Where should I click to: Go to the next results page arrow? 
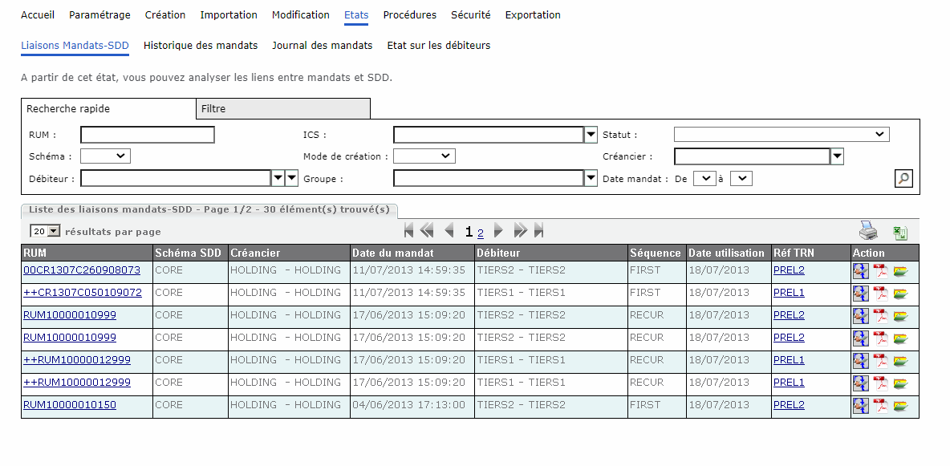[x=498, y=232]
